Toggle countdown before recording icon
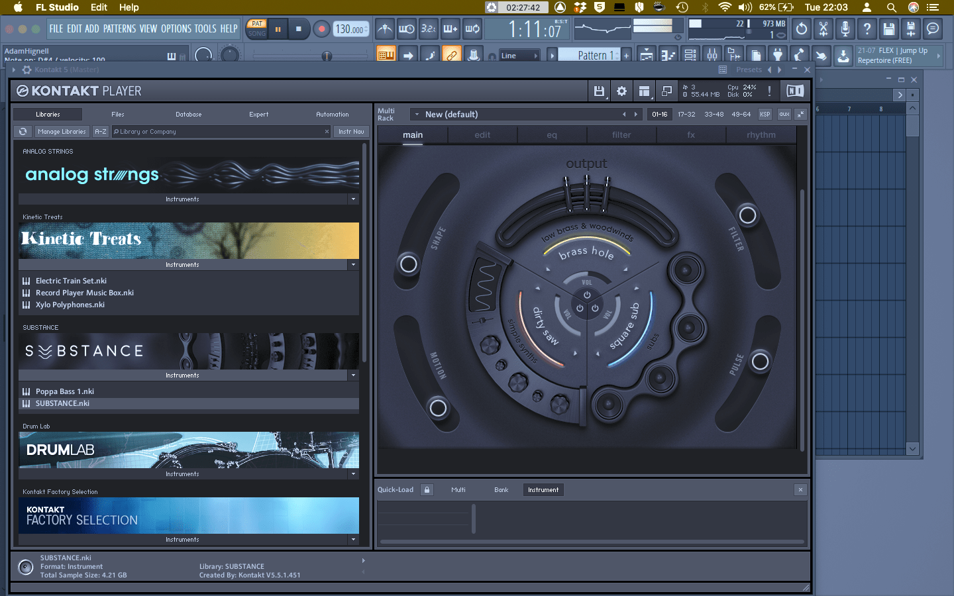 [x=429, y=28]
